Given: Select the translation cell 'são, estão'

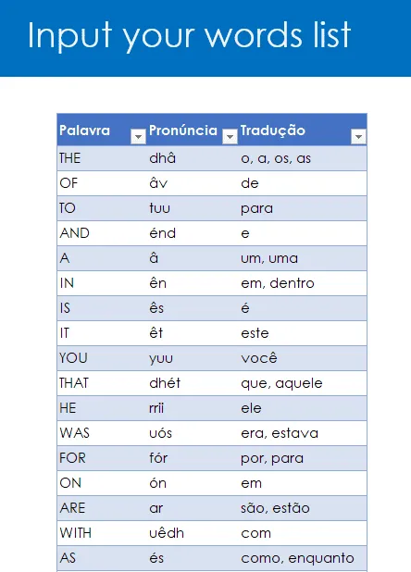Looking at the screenshot, I should click(303, 508).
